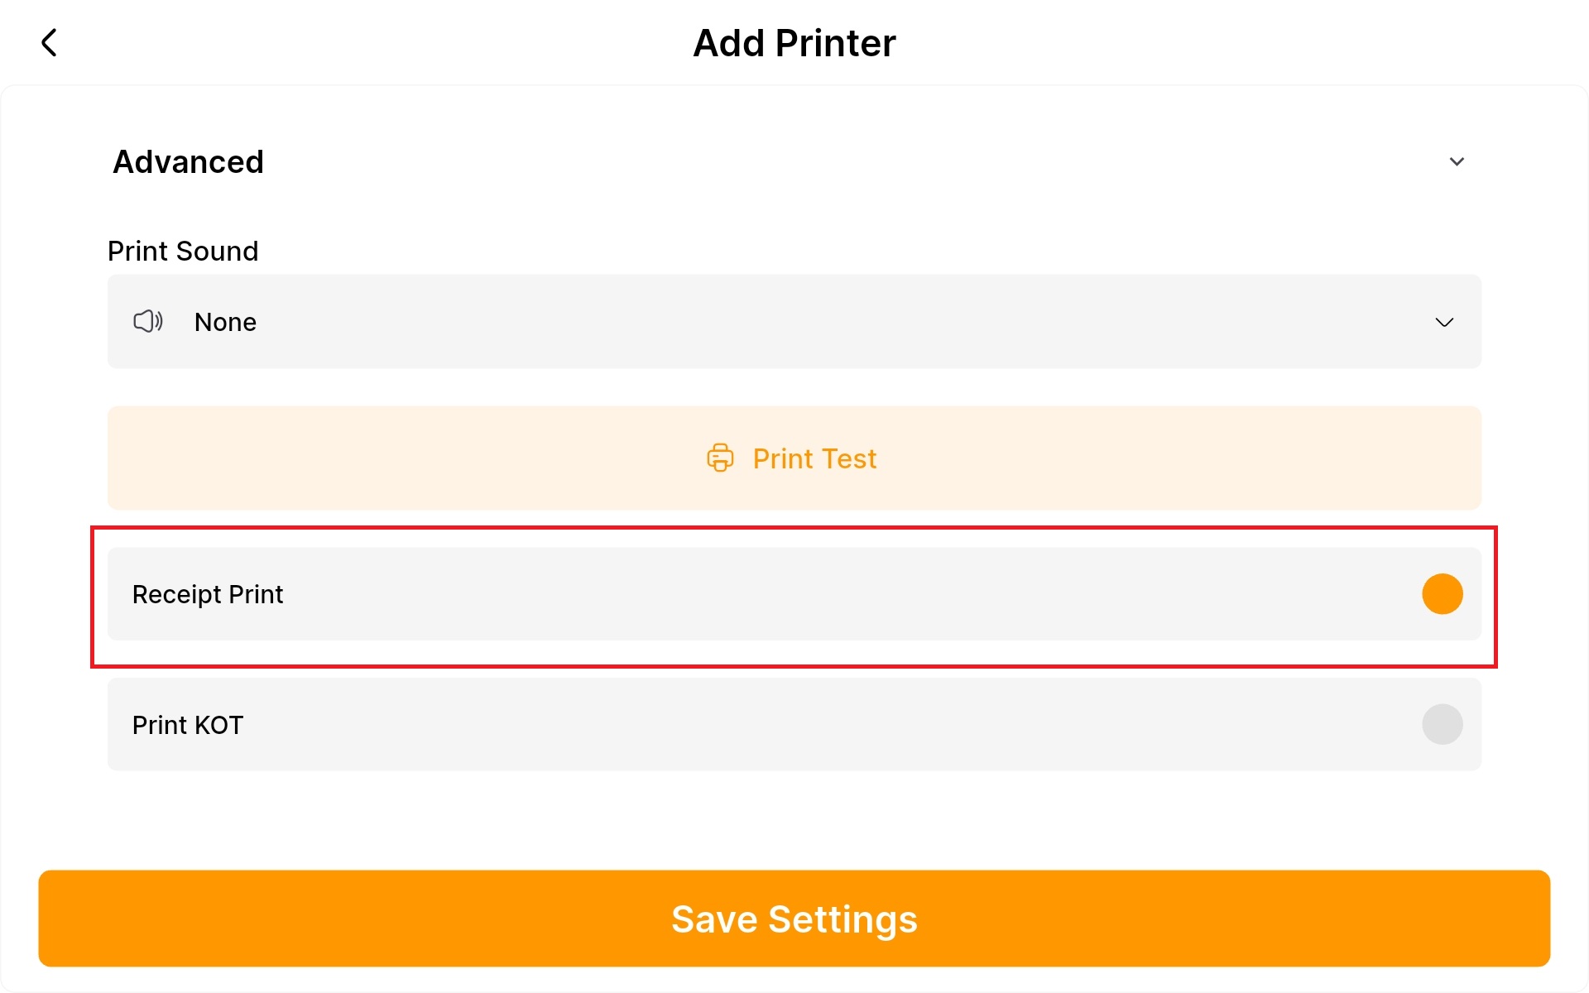Click the middle of the Print KOT row
The image size is (1589, 993).
(x=794, y=725)
